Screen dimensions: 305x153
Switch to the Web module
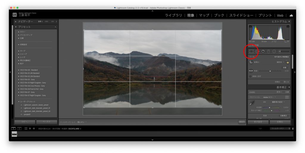(280, 15)
